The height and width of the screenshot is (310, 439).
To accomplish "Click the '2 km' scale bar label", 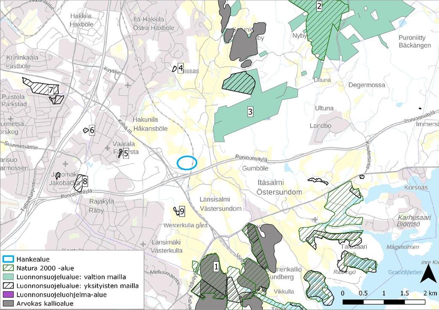I will click(x=430, y=293).
